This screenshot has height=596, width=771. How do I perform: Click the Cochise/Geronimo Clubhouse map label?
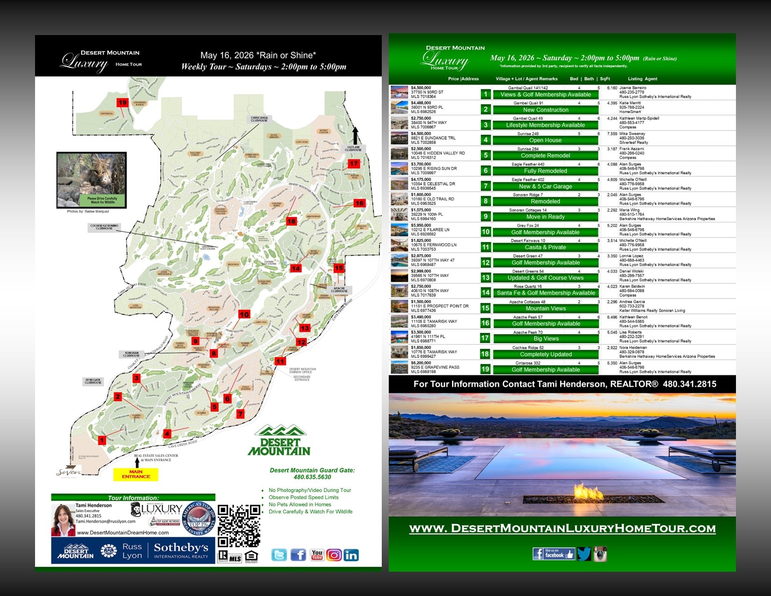pyautogui.click(x=105, y=227)
